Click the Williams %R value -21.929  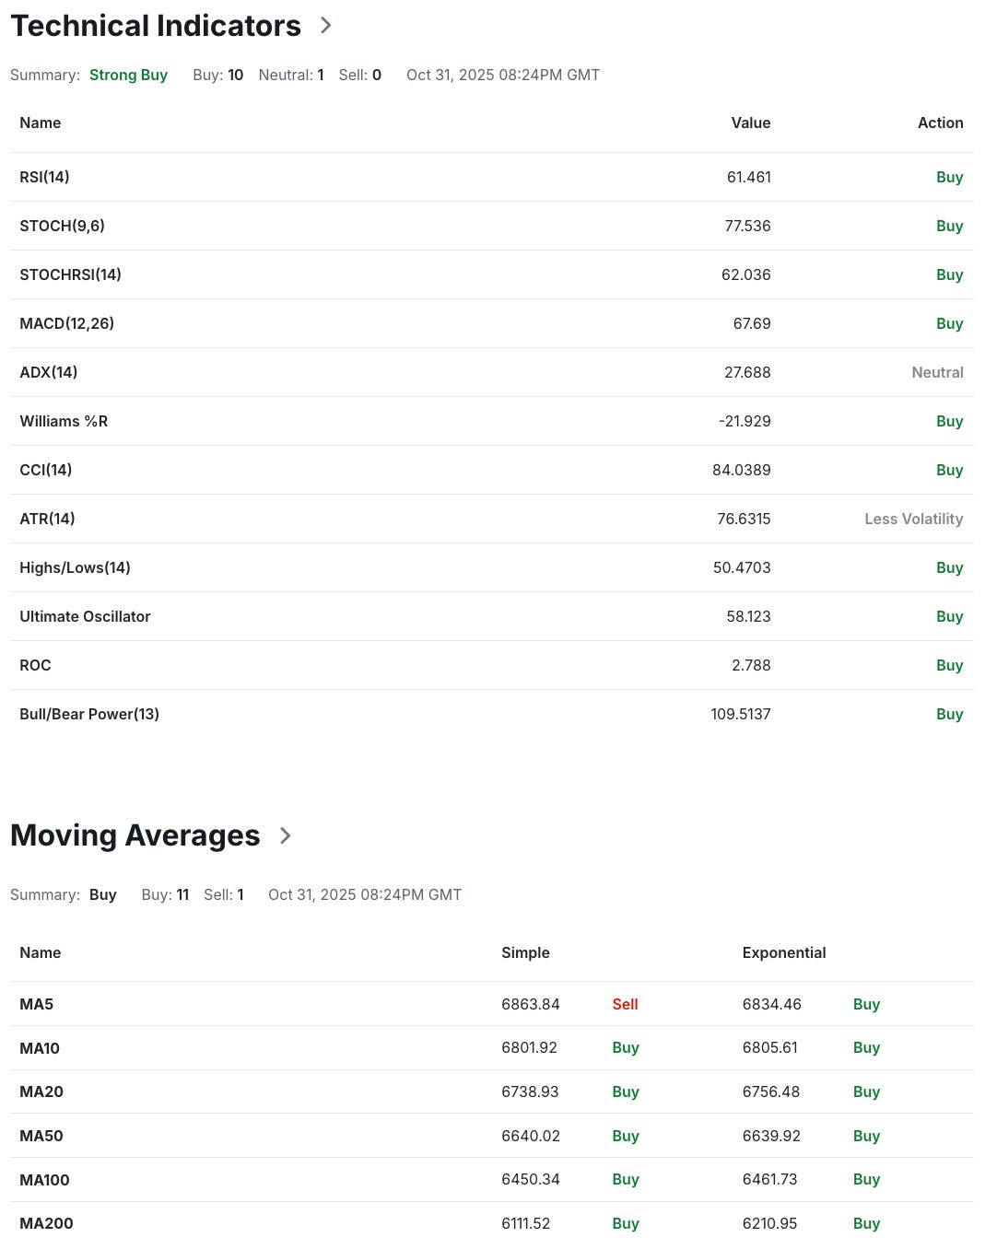tap(745, 421)
